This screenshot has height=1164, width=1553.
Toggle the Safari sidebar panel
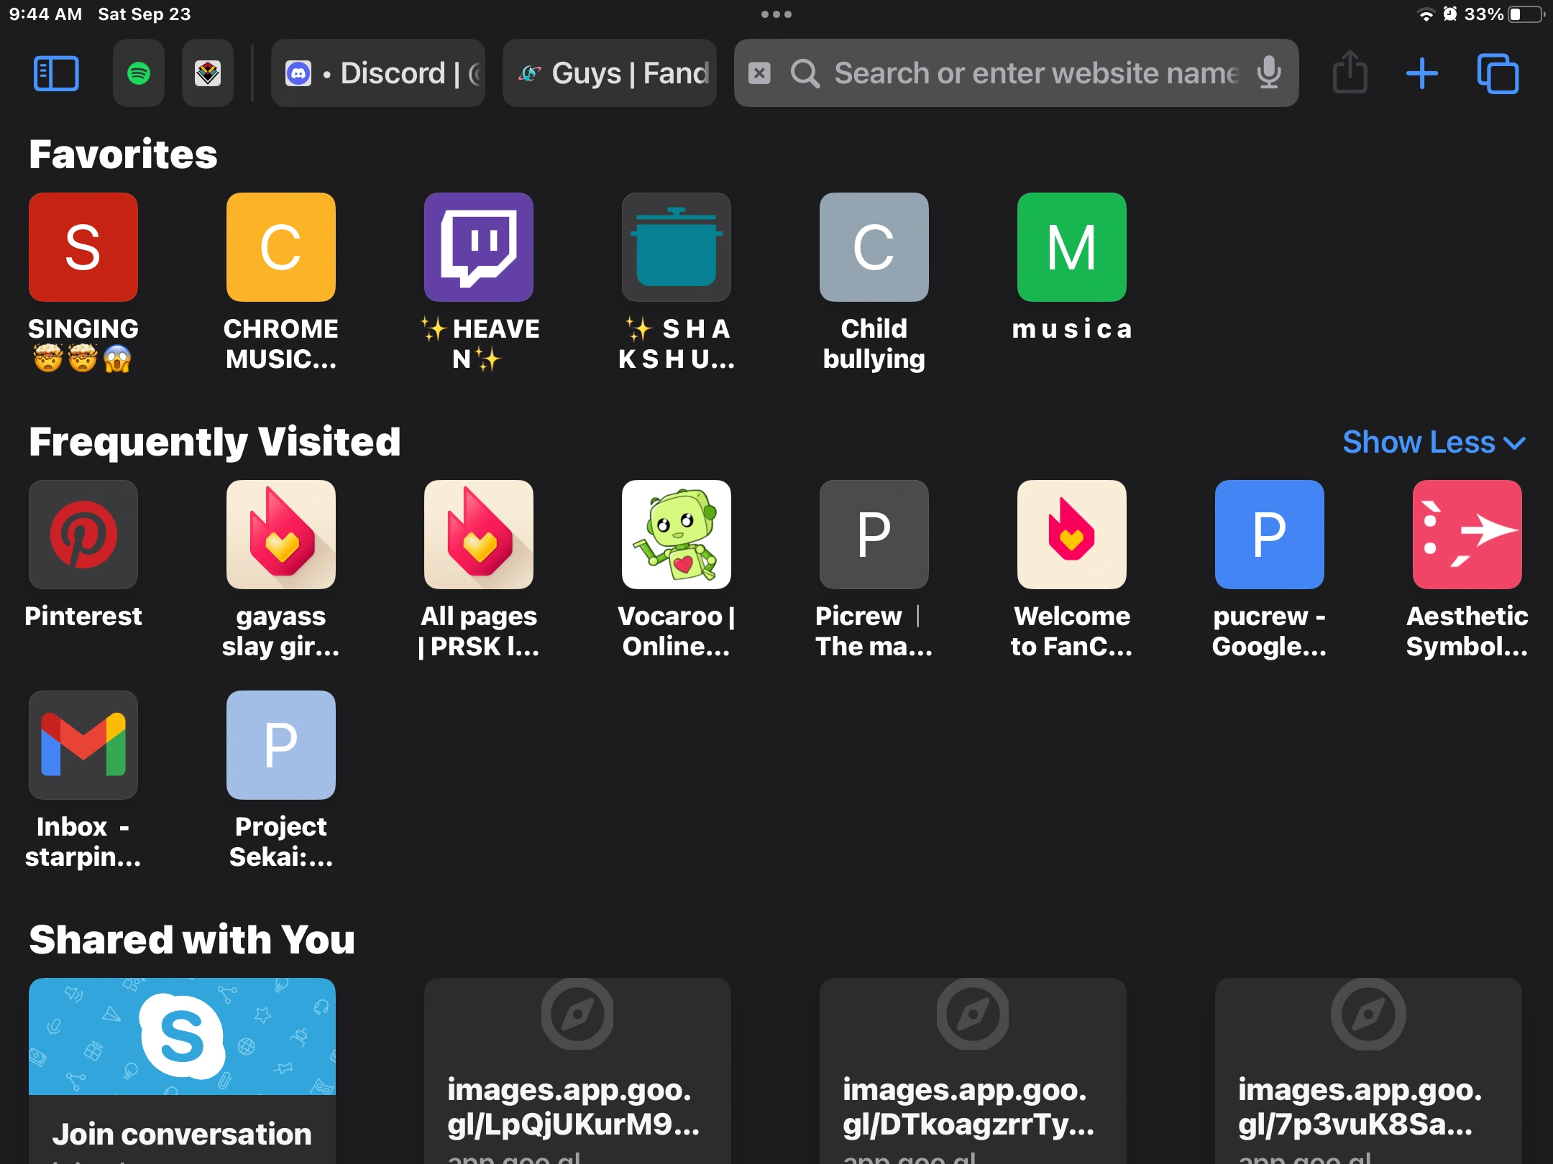(x=56, y=73)
